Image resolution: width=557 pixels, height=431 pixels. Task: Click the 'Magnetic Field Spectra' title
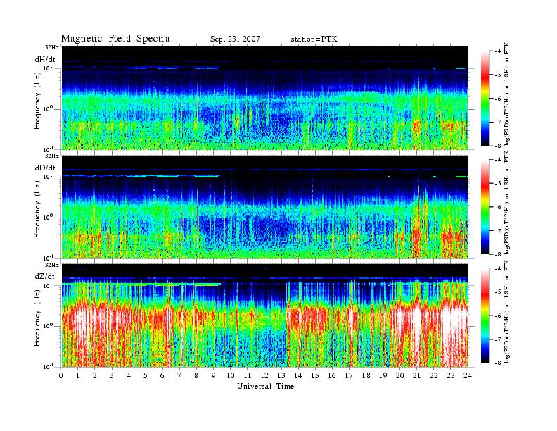coord(115,39)
